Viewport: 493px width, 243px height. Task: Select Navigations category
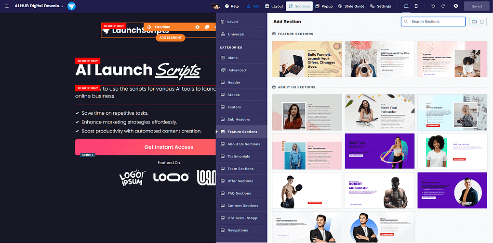click(241, 230)
